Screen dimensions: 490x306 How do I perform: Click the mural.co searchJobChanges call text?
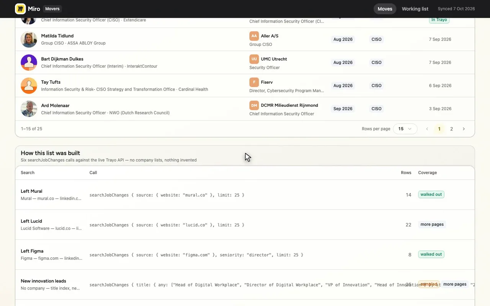[x=167, y=195]
